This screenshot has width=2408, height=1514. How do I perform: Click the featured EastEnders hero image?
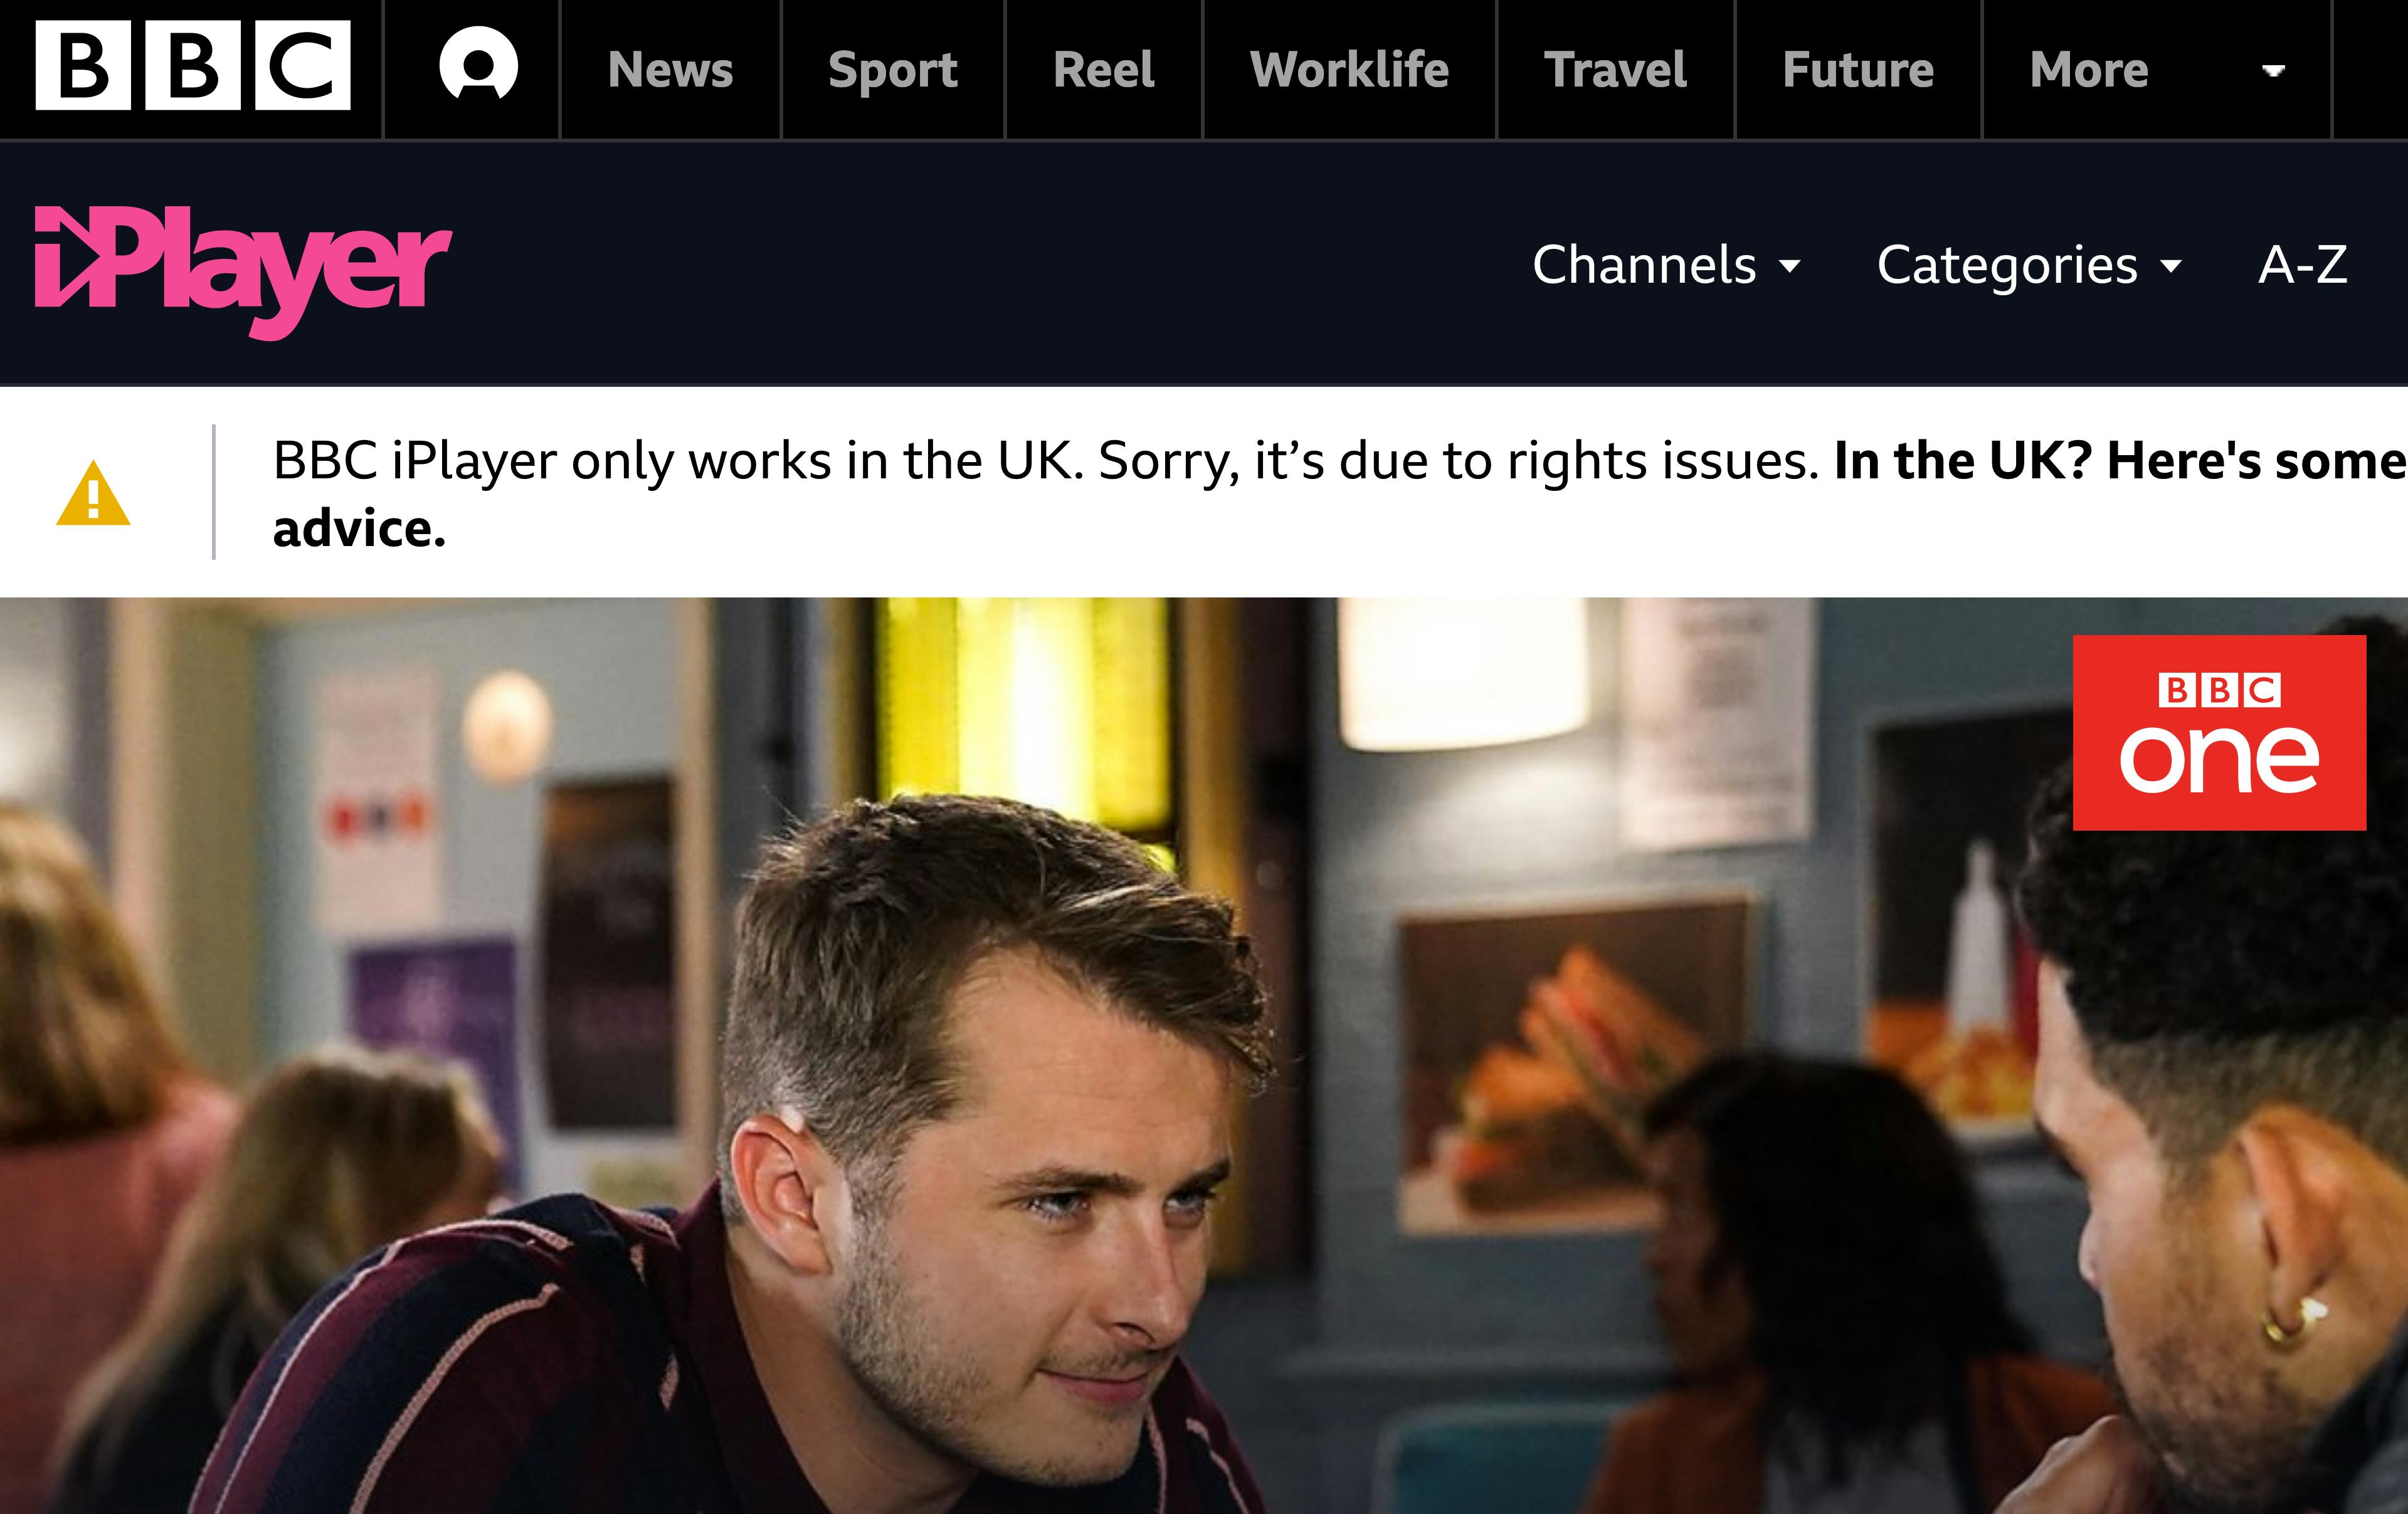pyautogui.click(x=1204, y=1056)
